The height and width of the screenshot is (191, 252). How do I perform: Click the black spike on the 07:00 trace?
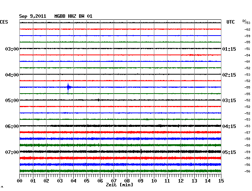click(x=141, y=152)
